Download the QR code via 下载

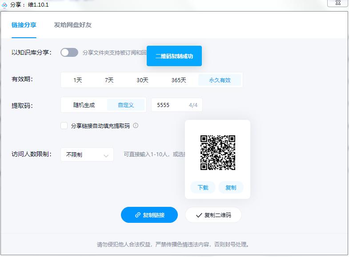pos(203,187)
